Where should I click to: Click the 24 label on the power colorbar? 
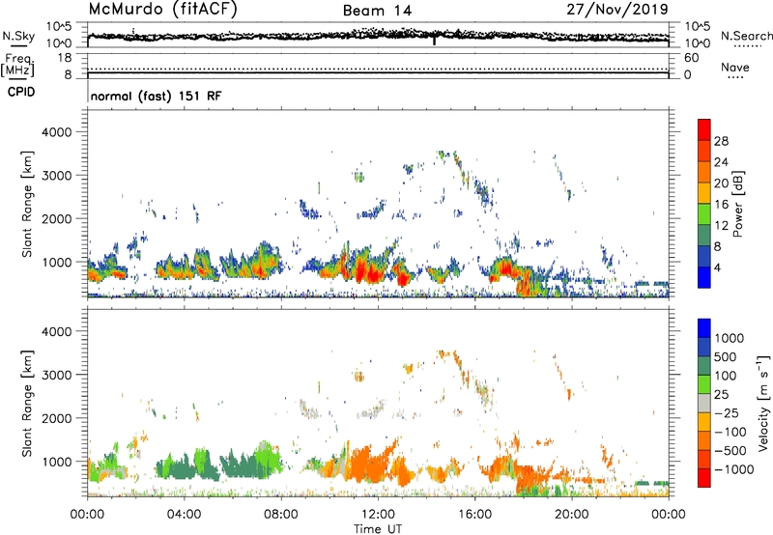[721, 162]
